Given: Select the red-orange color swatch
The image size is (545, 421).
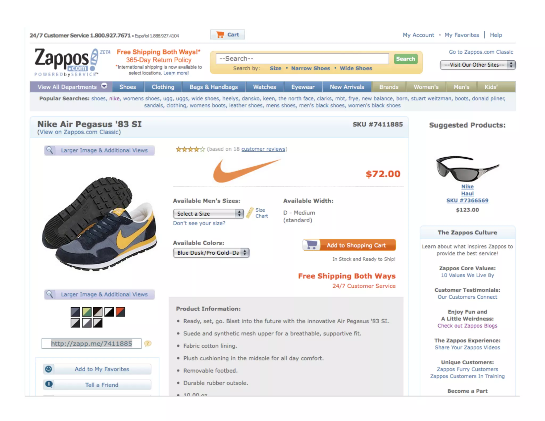Looking at the screenshot, I should click(x=120, y=312).
